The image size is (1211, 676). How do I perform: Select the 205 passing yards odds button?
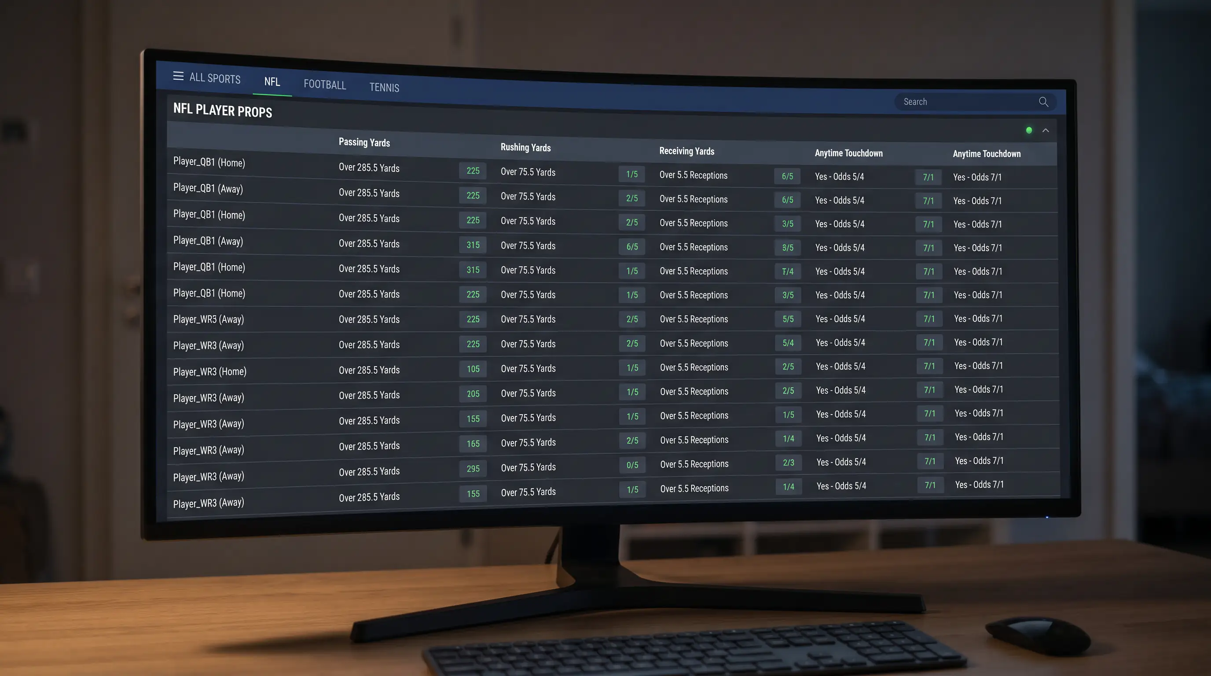[x=473, y=394]
